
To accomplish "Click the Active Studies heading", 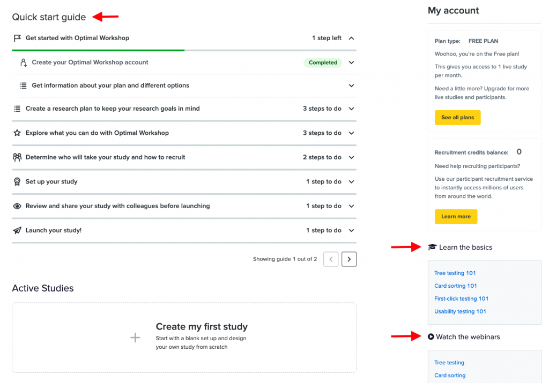I will coord(43,288).
